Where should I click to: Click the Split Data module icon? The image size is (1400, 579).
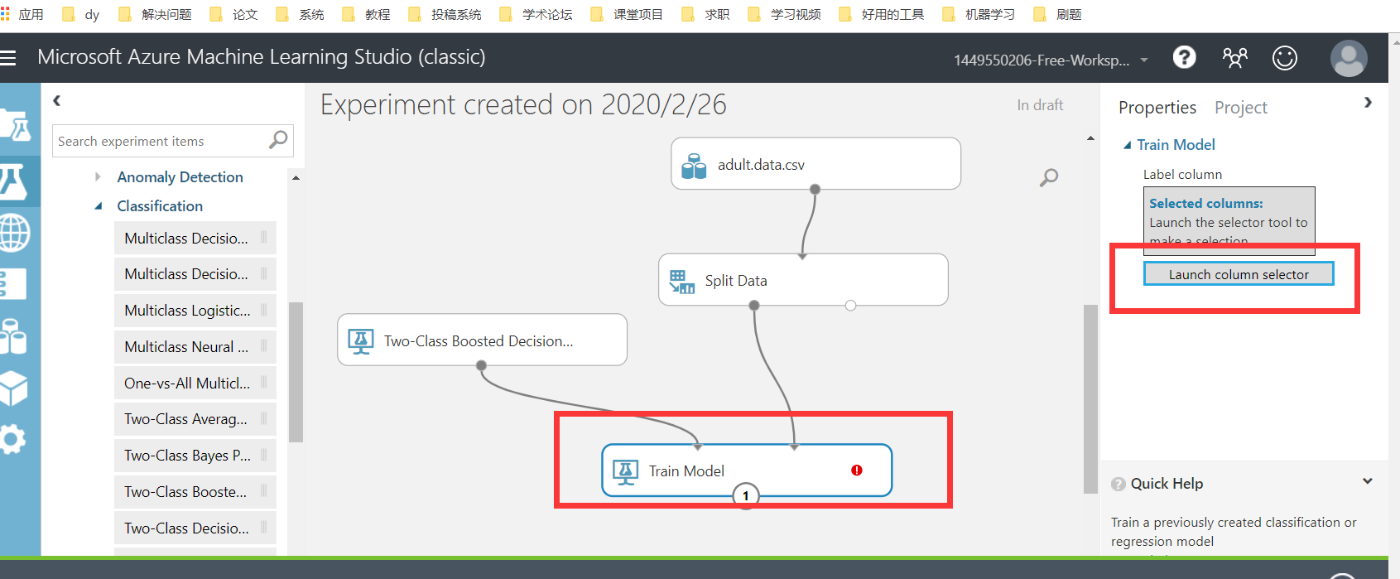682,282
